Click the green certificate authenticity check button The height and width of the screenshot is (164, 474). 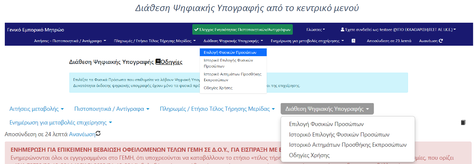click(x=242, y=30)
